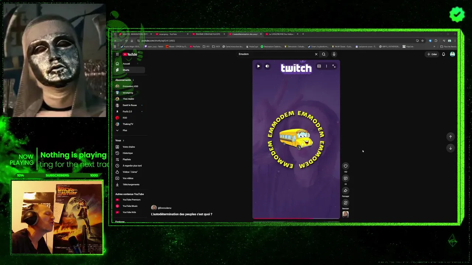Open comments on the Short
This screenshot has width=472, height=265.
coord(346,179)
